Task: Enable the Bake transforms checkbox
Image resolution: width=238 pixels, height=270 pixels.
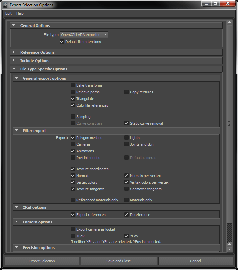Action: point(73,85)
